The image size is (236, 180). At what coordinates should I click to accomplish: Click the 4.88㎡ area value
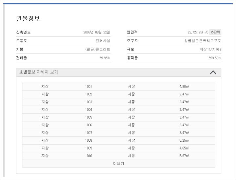click(x=184, y=87)
